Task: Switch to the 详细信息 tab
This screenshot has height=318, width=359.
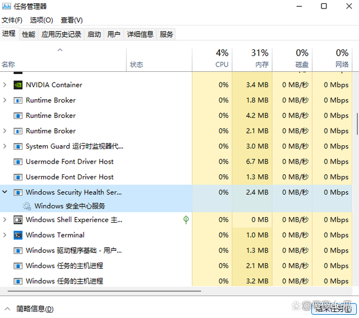Action: click(x=140, y=34)
